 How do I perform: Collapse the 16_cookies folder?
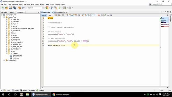pyautogui.click(x=6, y=53)
